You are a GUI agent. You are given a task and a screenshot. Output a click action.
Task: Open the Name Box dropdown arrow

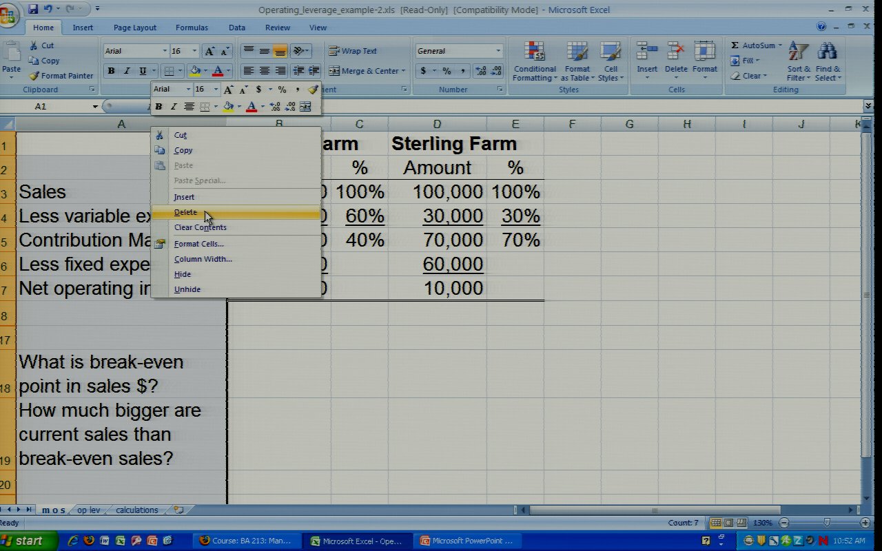(95, 107)
